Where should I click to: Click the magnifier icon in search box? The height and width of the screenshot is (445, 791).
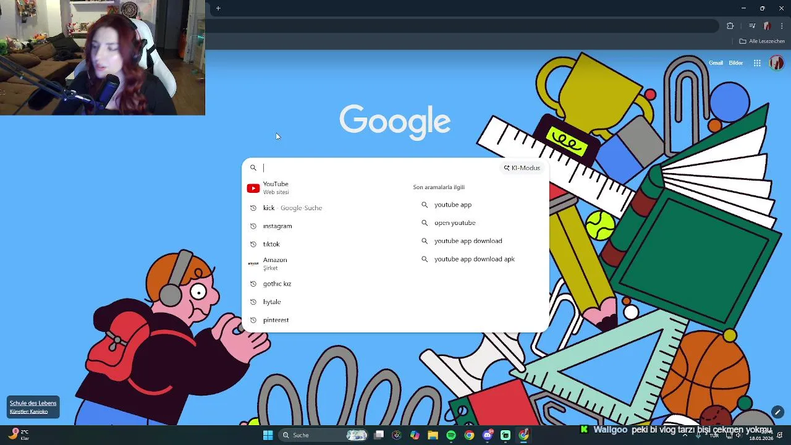(253, 167)
